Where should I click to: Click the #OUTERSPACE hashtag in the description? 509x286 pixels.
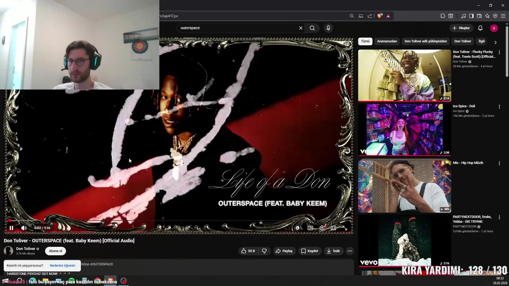[x=102, y=264]
